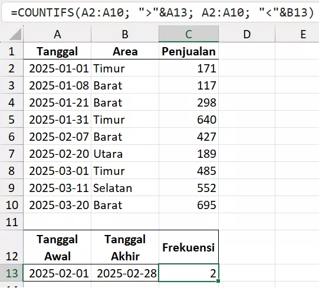The width and height of the screenshot is (319, 288).
Task: Select cell with date 2025-02-07
Action: [x=57, y=137]
